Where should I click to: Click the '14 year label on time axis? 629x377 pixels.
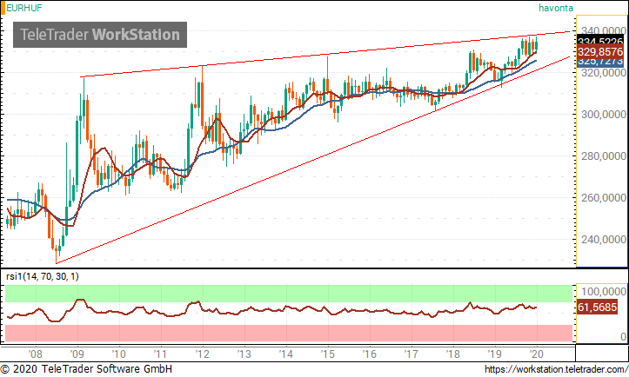click(x=286, y=354)
